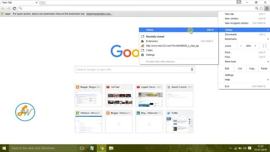Viewport: 270px width, 152px height.
Task: Choose New incognito window
Action: point(244,23)
